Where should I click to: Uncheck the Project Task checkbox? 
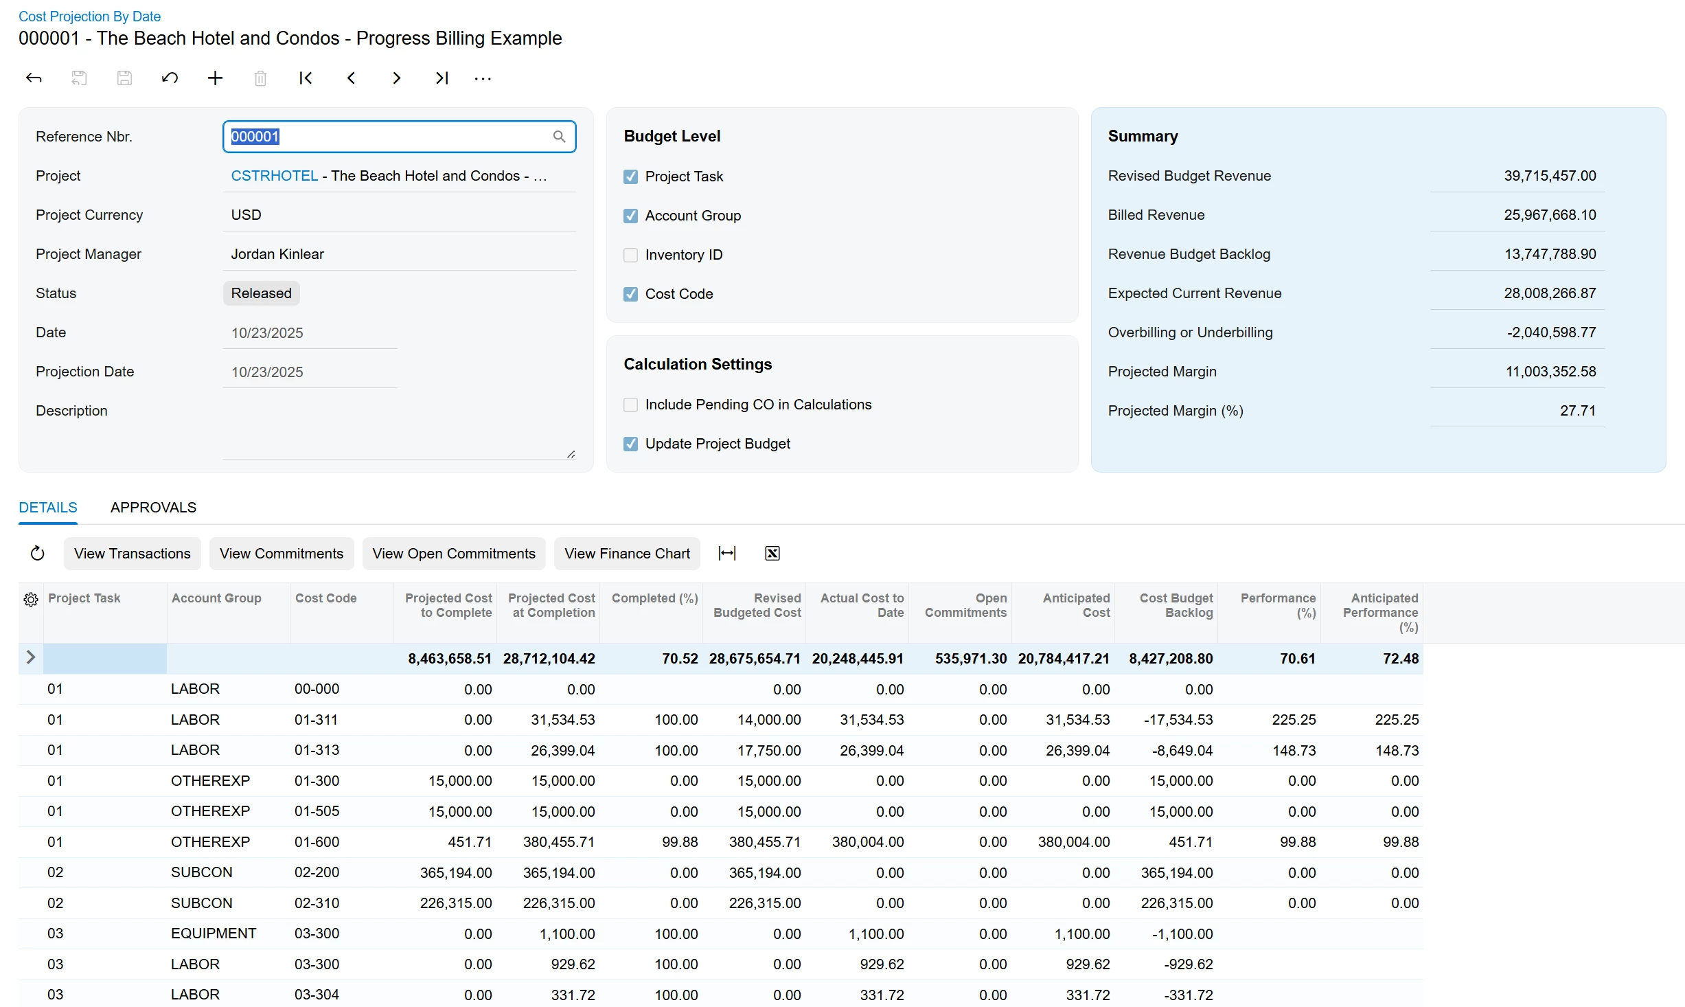pyautogui.click(x=630, y=177)
